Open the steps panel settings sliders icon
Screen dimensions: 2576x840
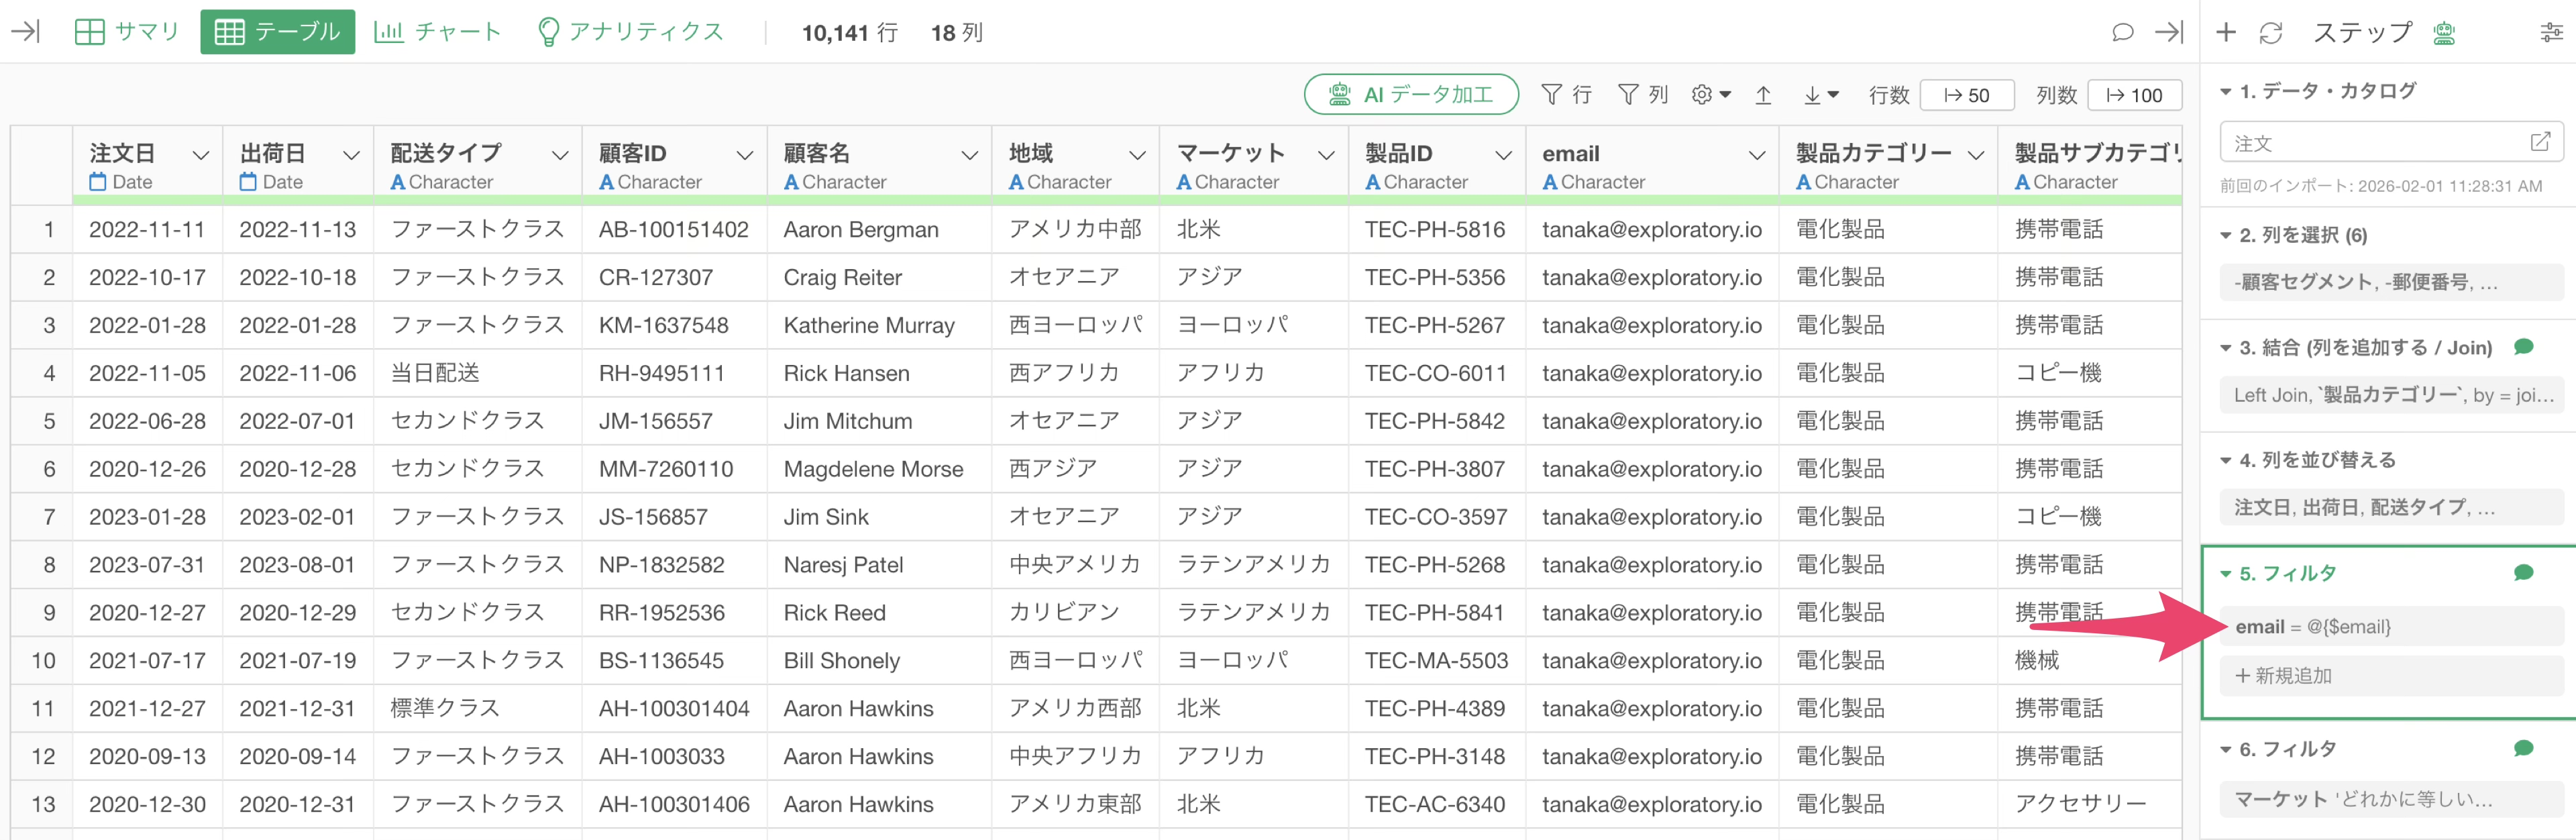click(2551, 33)
